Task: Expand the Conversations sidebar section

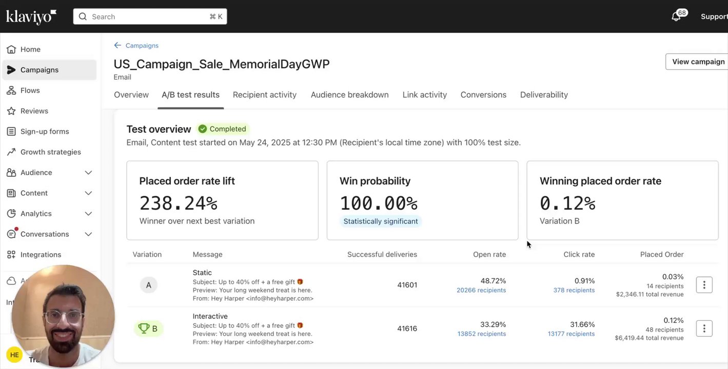Action: [x=88, y=234]
